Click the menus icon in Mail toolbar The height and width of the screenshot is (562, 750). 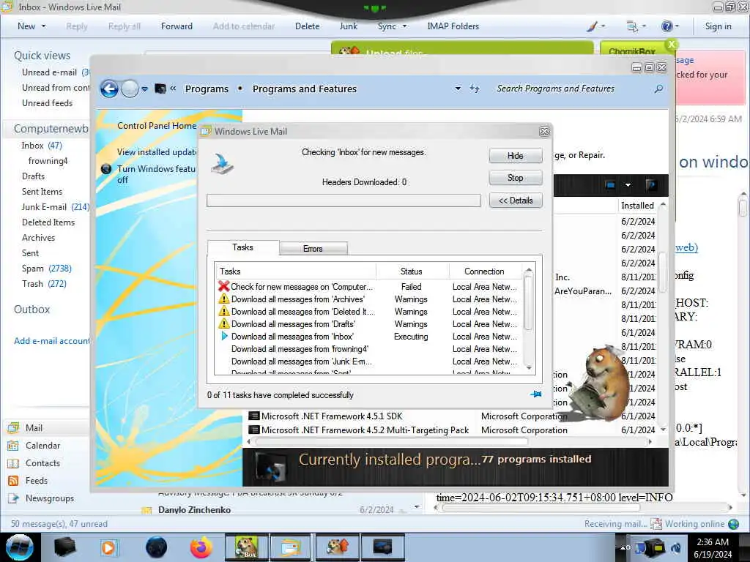[631, 26]
